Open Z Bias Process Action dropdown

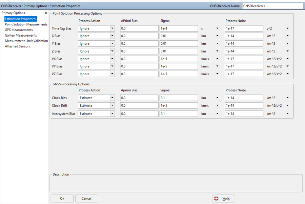[x=112, y=51]
